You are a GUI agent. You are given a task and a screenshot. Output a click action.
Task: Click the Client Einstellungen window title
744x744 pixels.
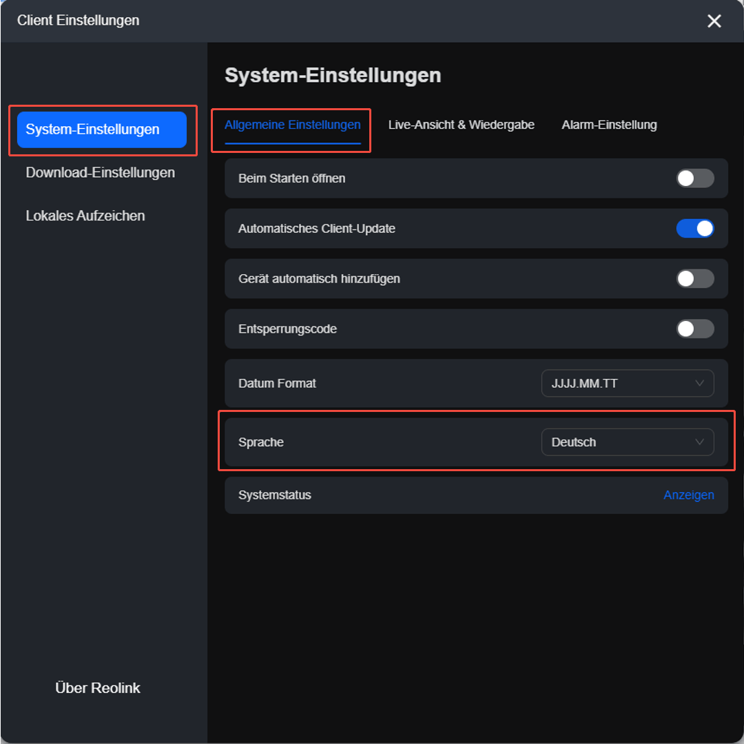coord(79,21)
